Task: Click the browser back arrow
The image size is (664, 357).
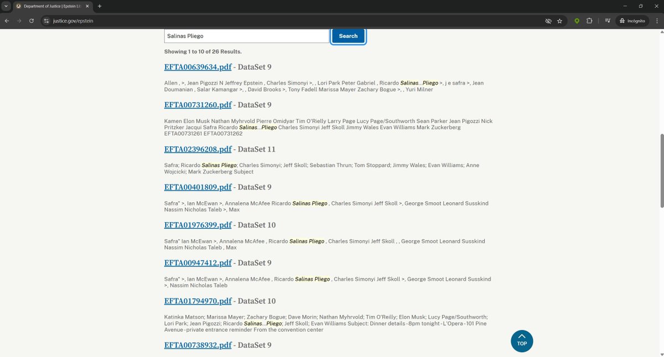Action: [x=7, y=20]
